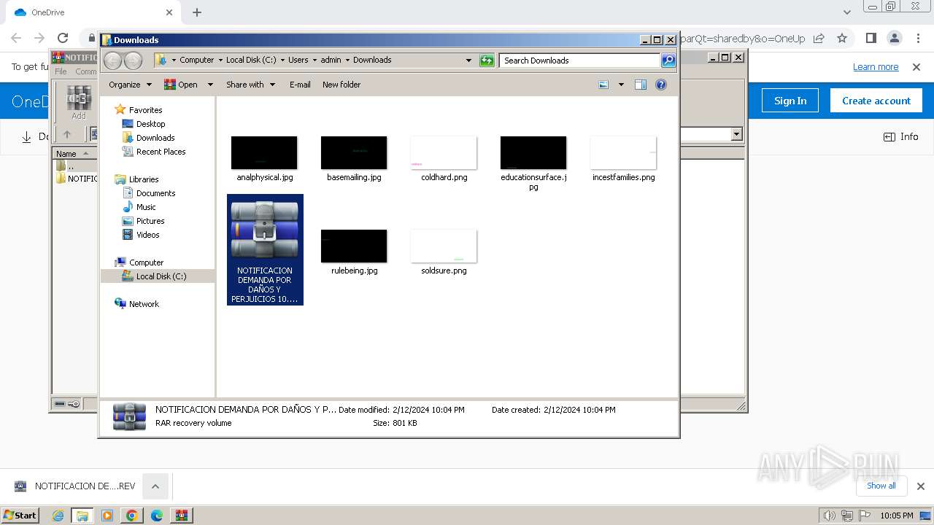
Task: Expand the change view dropdown arrow
Action: click(621, 85)
